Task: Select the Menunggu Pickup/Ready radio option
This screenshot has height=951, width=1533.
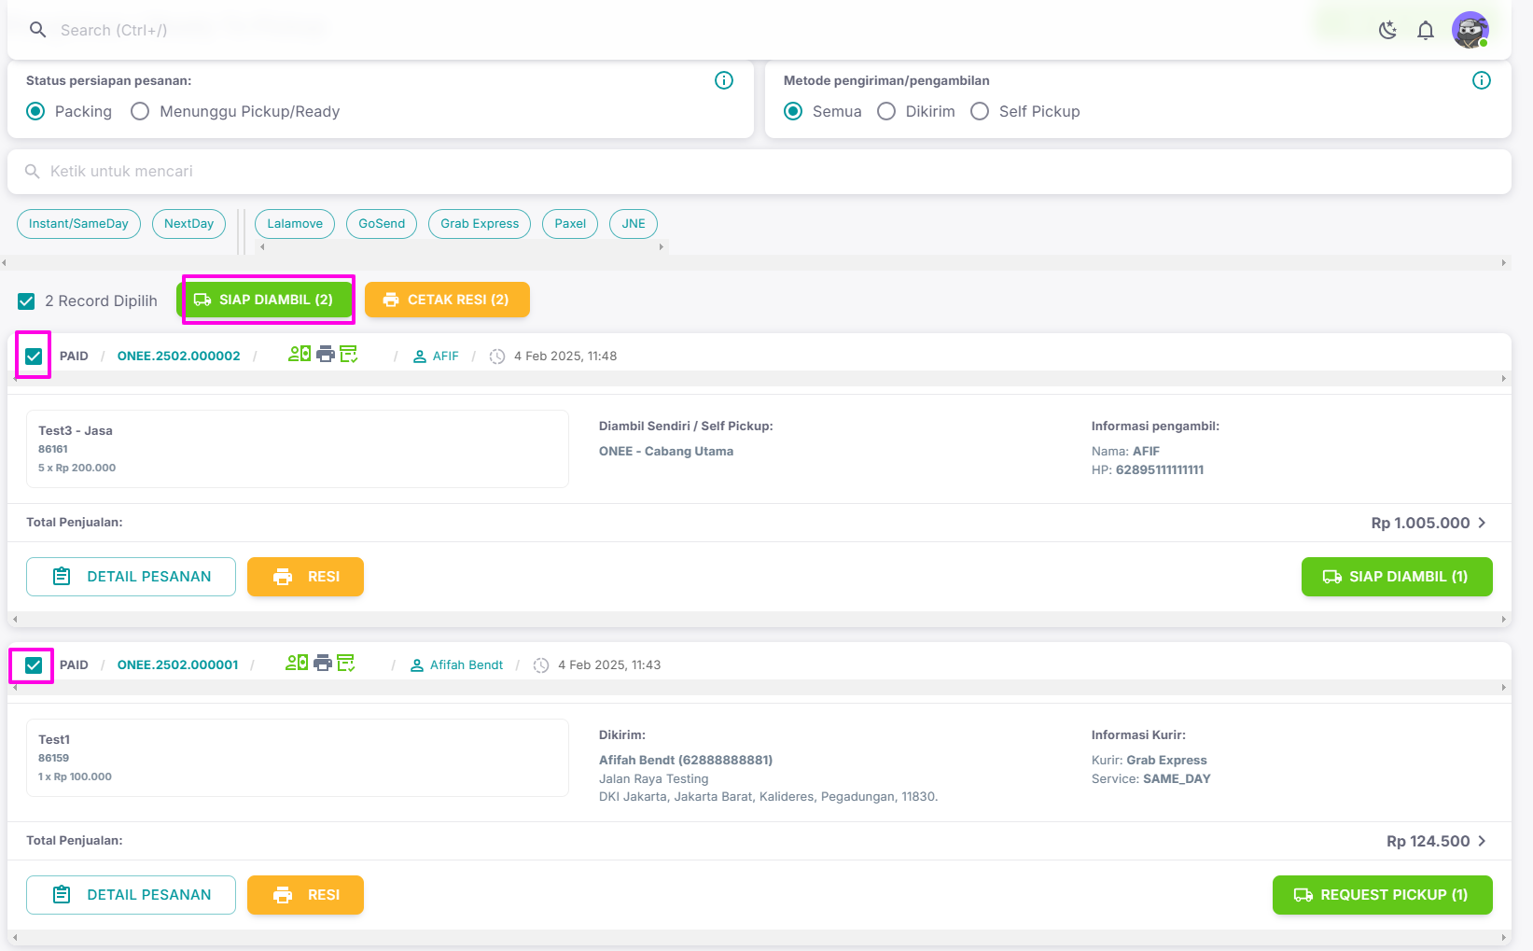Action: point(140,111)
